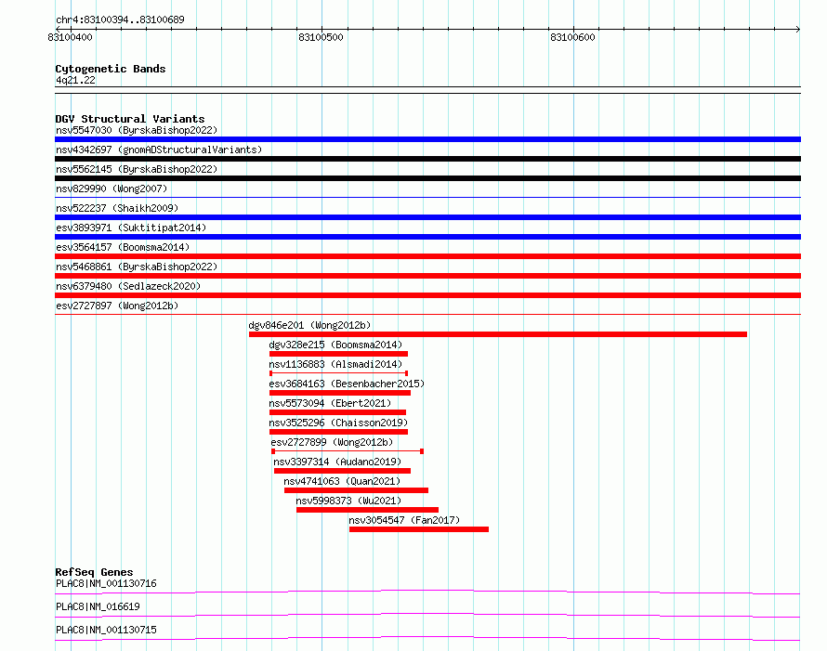Select nsv5998373 (Wu2021) label
Screen dimensions: 827x651
[x=348, y=501]
